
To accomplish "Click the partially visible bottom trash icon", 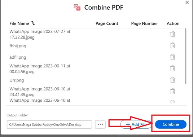I will (x=173, y=101).
